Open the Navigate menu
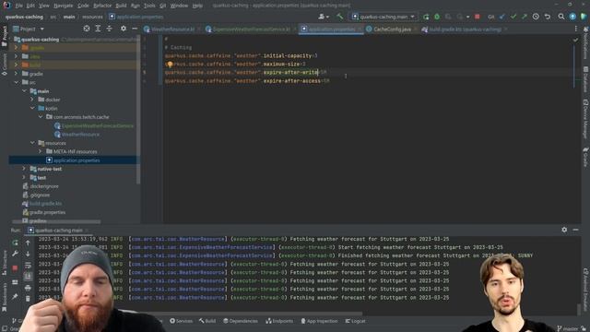This screenshot has width=590, height=332. [64, 6]
